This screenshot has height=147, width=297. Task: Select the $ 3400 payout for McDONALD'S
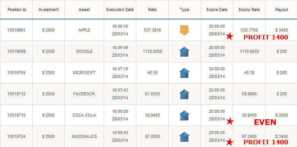click(x=281, y=136)
